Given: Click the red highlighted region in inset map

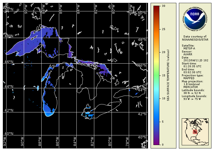Looking at the screenshot, I should click(195, 132).
